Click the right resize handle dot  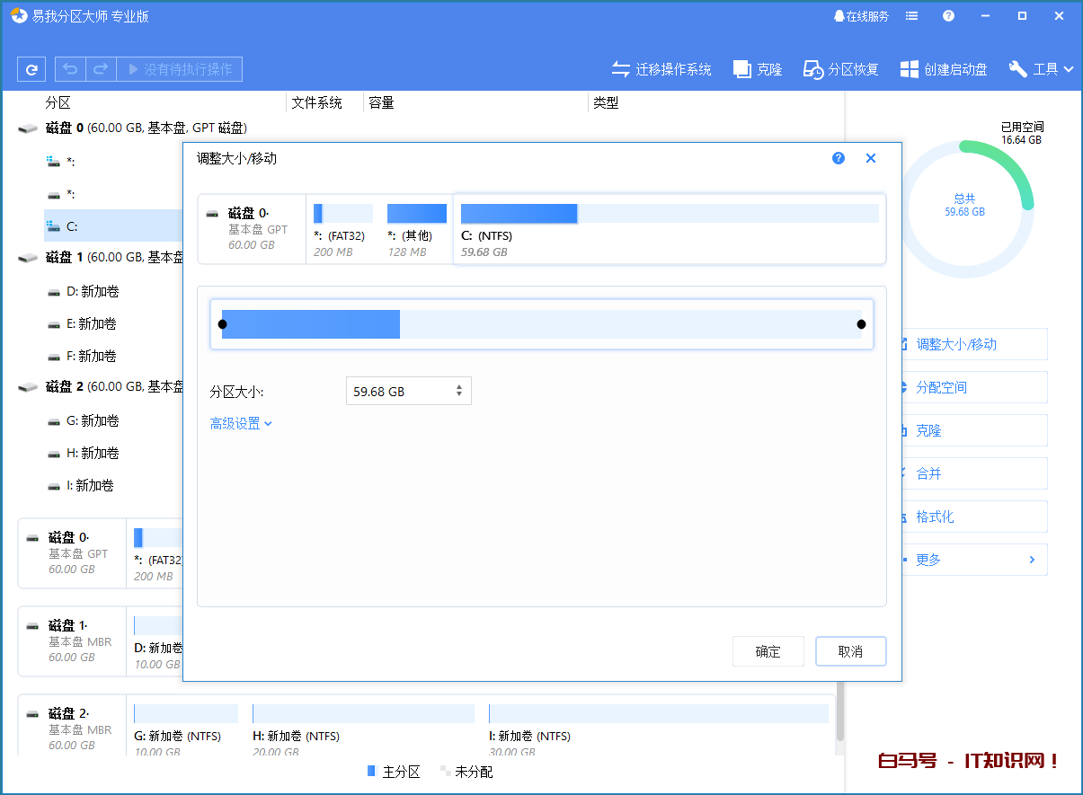pos(861,323)
